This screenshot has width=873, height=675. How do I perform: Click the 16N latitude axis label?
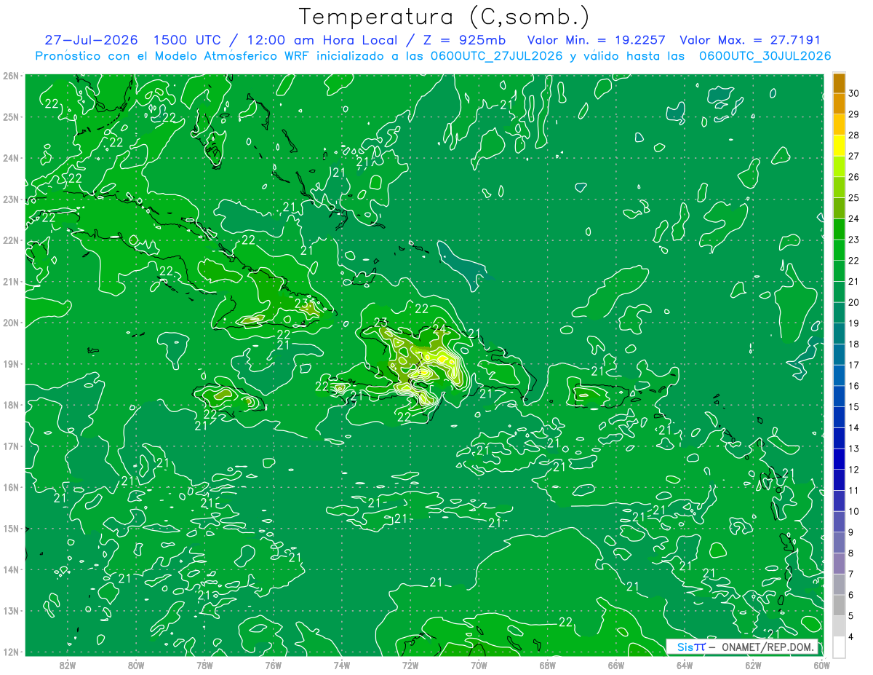pos(10,487)
